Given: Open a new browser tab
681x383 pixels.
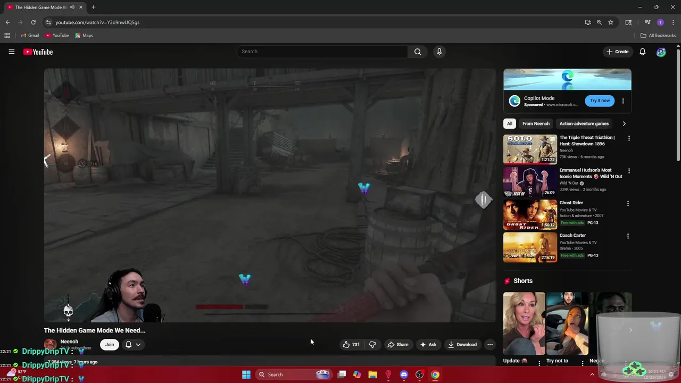Looking at the screenshot, I should point(94,7).
